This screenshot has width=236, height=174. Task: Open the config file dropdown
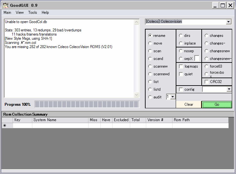pyautogui.click(x=229, y=89)
